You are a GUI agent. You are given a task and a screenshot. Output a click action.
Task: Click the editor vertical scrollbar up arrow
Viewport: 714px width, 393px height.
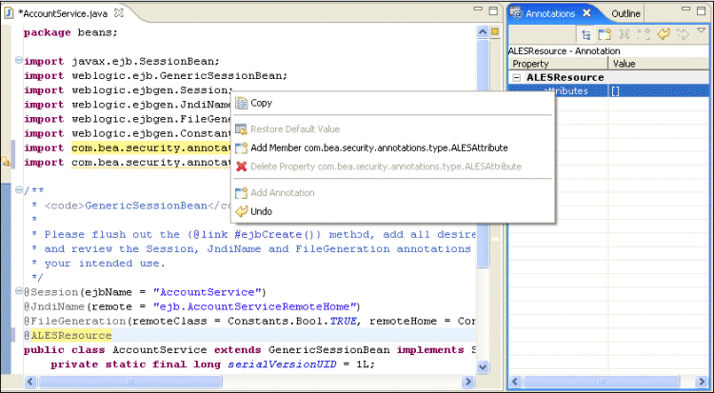coord(483,31)
